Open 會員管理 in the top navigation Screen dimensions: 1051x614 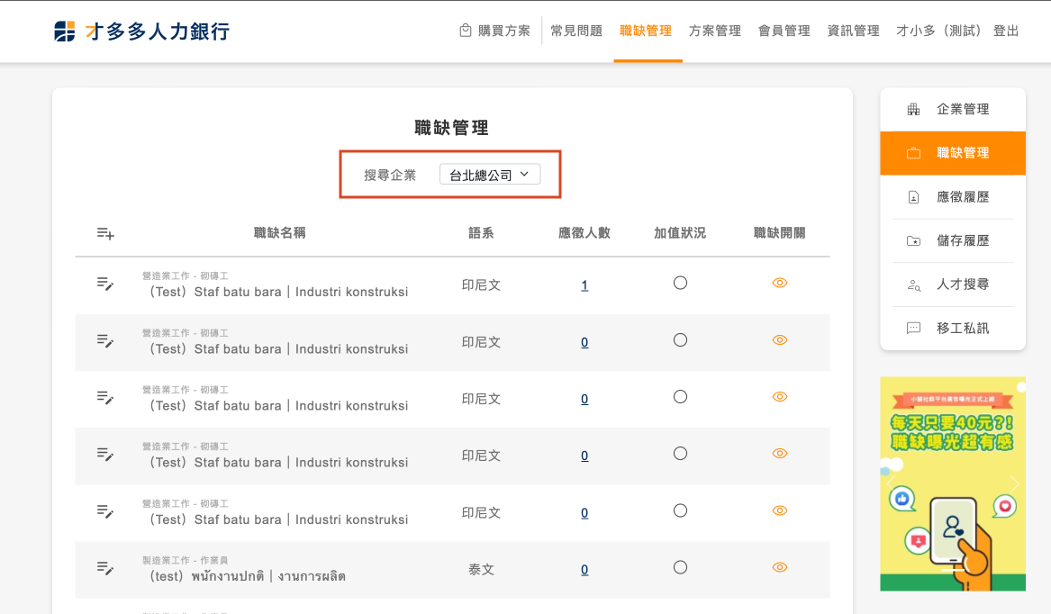pos(784,31)
